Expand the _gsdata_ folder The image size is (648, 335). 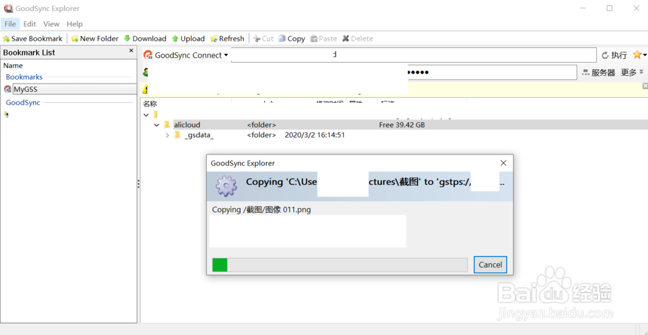[167, 135]
